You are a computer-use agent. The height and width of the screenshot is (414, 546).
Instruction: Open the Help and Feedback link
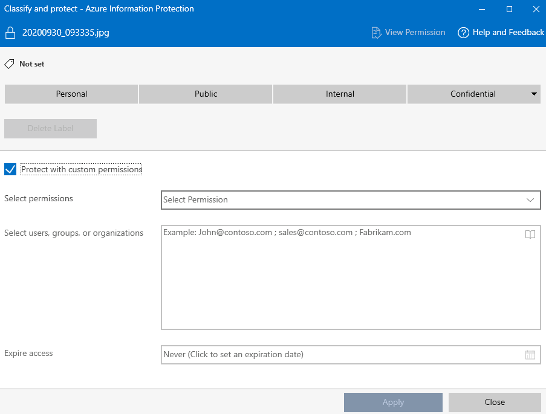pyautogui.click(x=508, y=33)
